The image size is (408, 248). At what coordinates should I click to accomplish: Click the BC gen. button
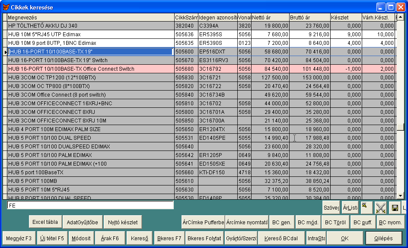coord(281,222)
